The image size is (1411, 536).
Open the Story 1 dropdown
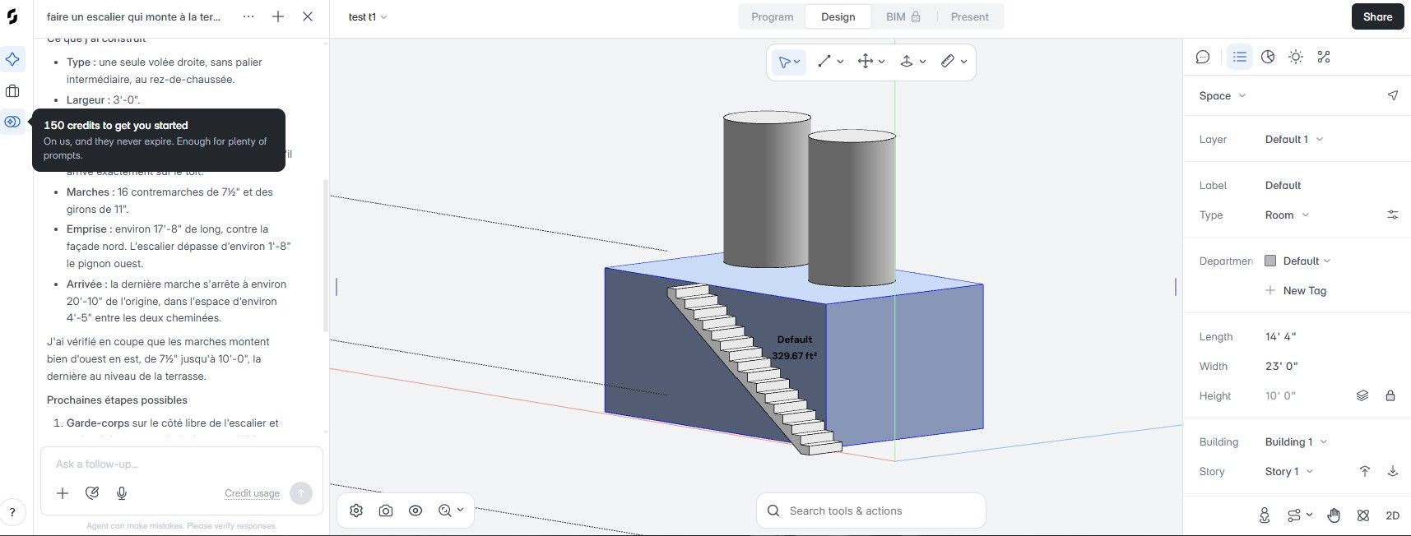(x=1289, y=472)
